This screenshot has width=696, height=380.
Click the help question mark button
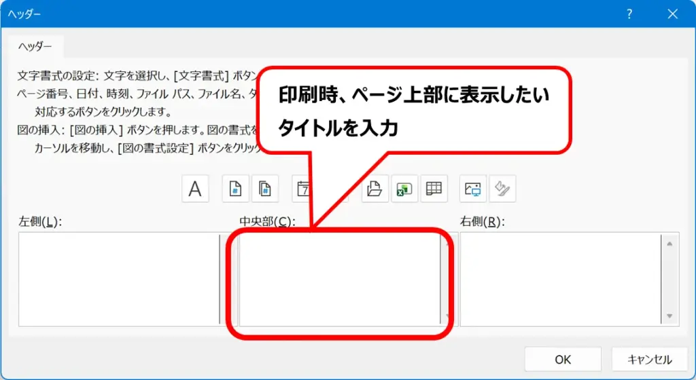[x=630, y=14]
